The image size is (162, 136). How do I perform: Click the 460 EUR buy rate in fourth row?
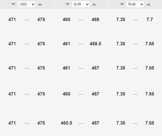66,94
